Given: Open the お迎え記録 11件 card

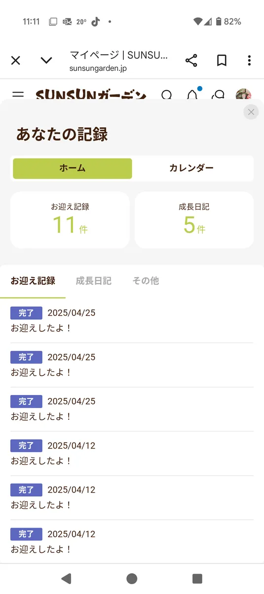Looking at the screenshot, I should [70, 220].
